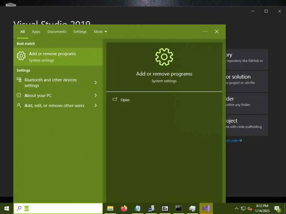Select Bluetooth and other devices settings result
This screenshot has width=286, height=214.
(x=58, y=82)
